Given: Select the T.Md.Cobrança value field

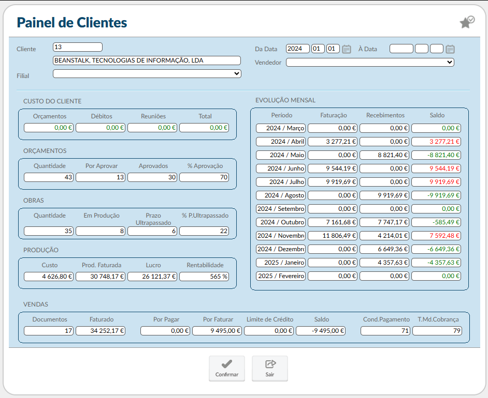Looking at the screenshot, I should [x=437, y=331].
